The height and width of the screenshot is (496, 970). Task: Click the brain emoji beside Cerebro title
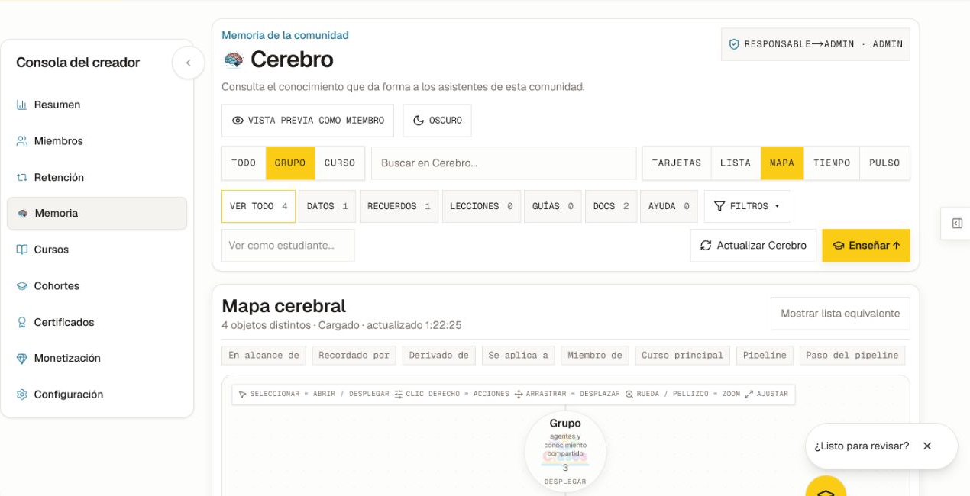(233, 60)
